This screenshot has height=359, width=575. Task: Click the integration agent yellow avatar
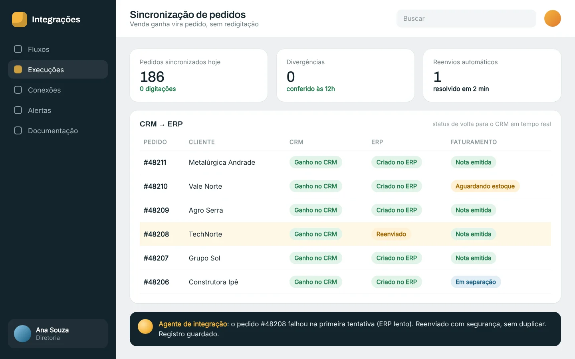click(145, 326)
